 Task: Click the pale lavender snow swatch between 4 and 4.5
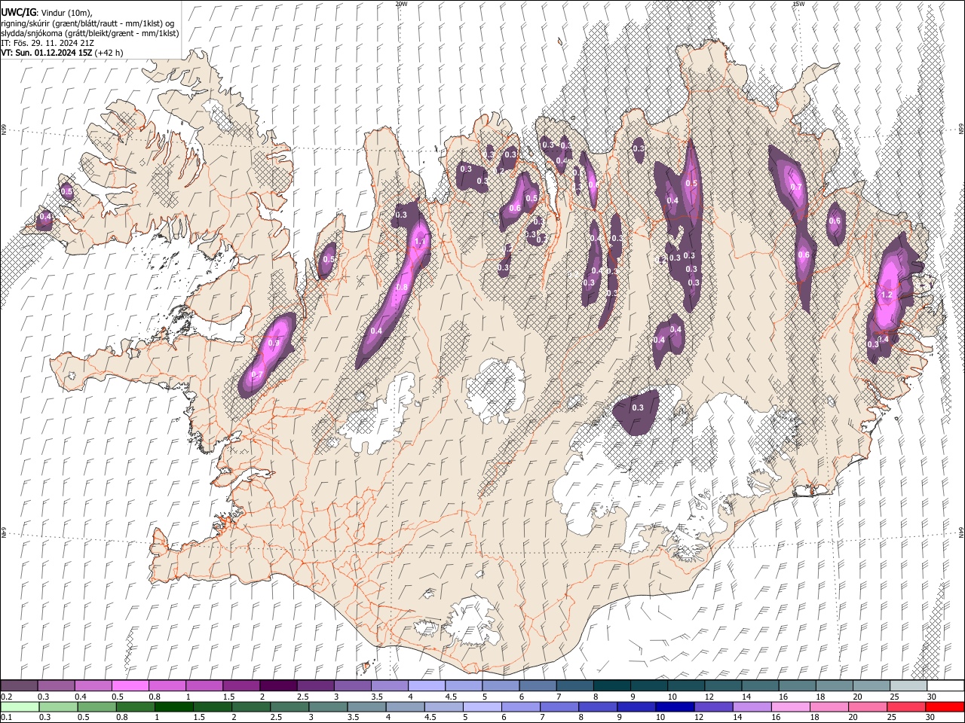coord(427,686)
